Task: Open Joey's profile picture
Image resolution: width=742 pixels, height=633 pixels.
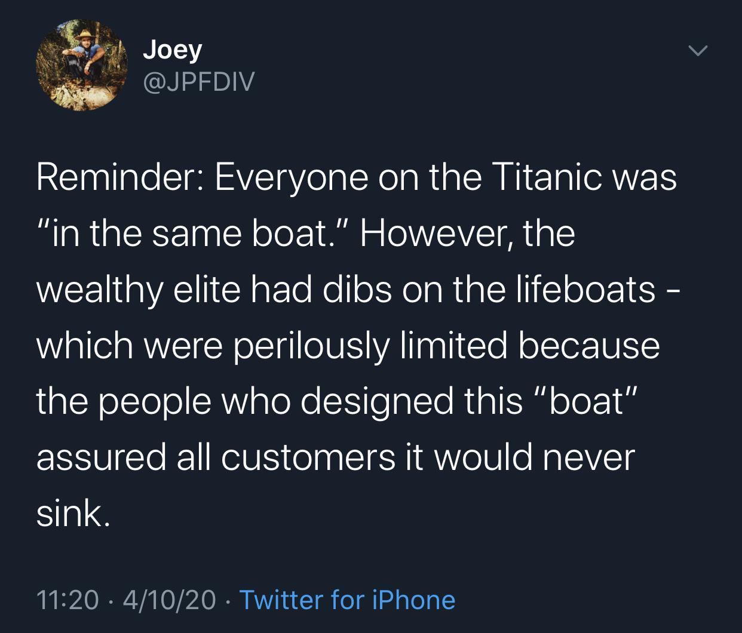Action: point(82,66)
